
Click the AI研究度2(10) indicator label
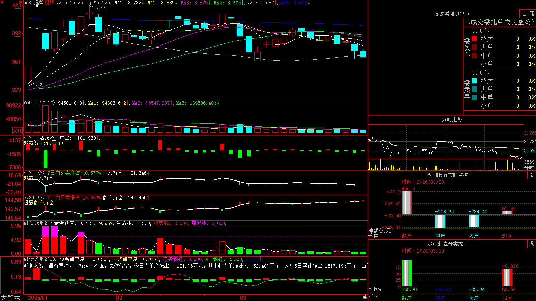pyautogui.click(x=41, y=259)
